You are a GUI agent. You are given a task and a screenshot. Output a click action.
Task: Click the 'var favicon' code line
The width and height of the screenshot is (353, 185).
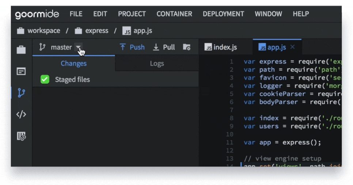(292, 78)
